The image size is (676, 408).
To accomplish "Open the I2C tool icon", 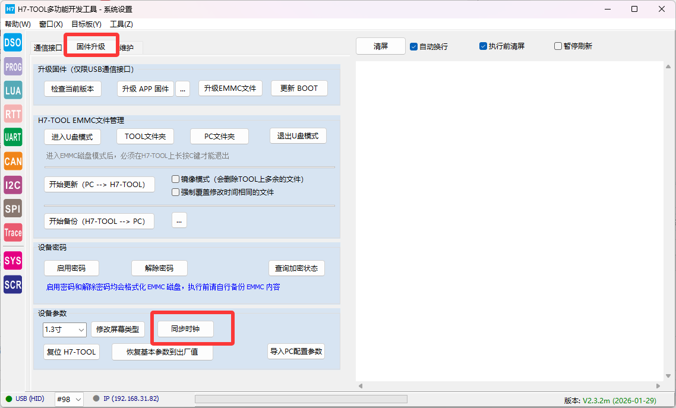I will pos(12,185).
